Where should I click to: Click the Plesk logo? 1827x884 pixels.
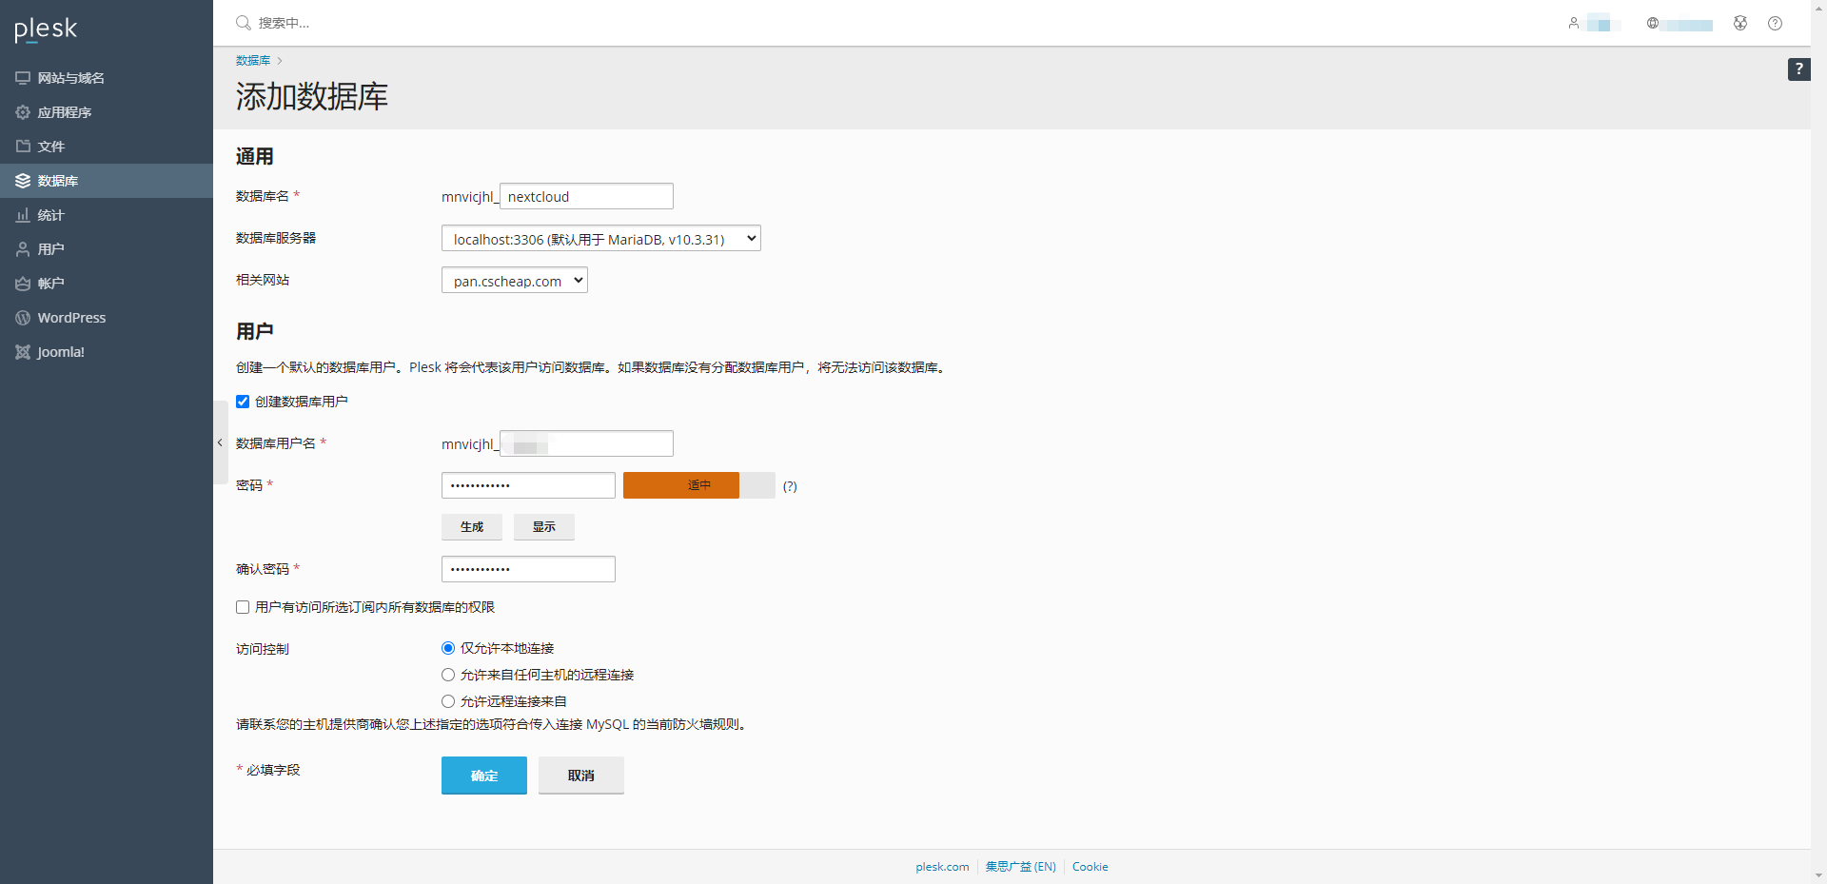pos(46,29)
